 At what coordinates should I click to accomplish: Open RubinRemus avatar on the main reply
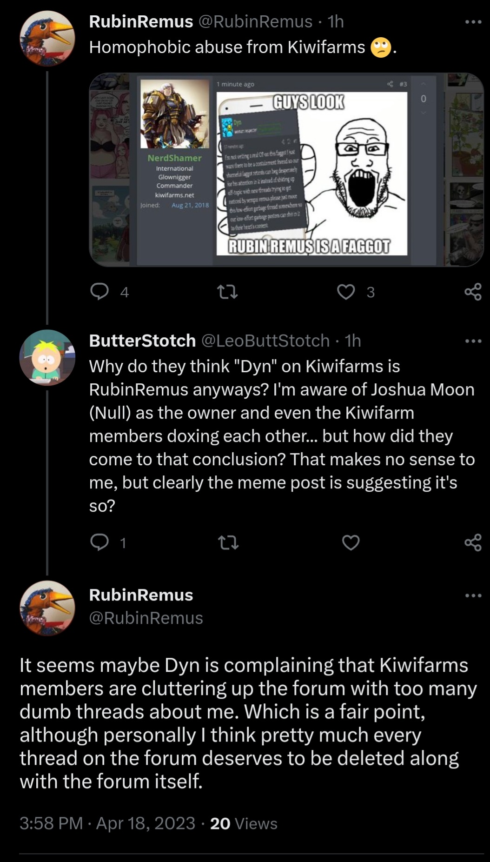(x=47, y=608)
